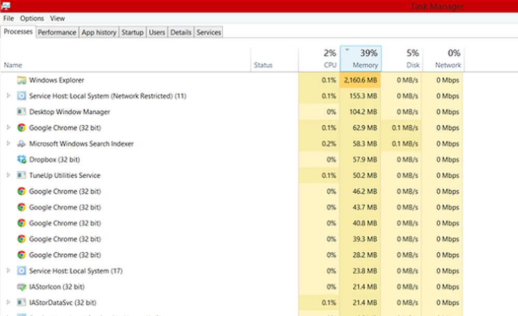The height and width of the screenshot is (316, 518).
Task: Click the Task Manager title bar icon
Action: (x=6, y=6)
